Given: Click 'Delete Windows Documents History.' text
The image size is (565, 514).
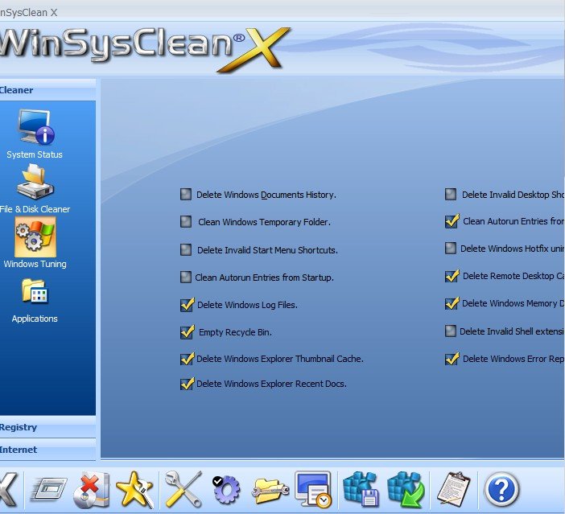Looking at the screenshot, I should click(x=266, y=195).
